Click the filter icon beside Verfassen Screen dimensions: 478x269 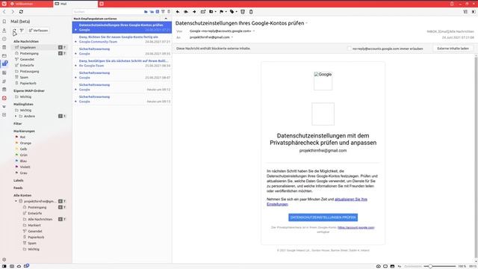click(x=22, y=31)
